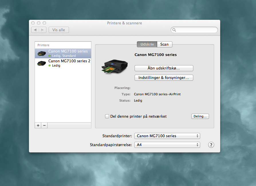Open help with the question mark button
Image resolution: width=256 pixels, height=186 pixels.
[x=211, y=145]
